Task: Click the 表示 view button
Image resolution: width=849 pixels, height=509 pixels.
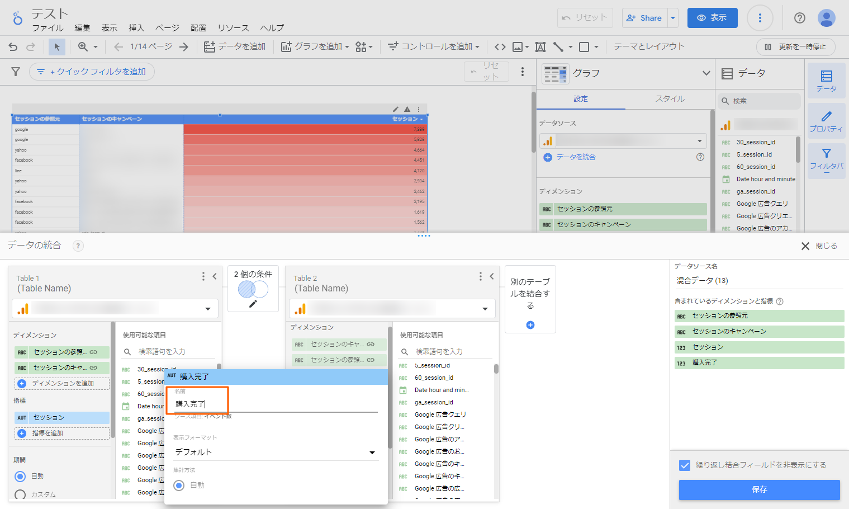Action: [713, 18]
